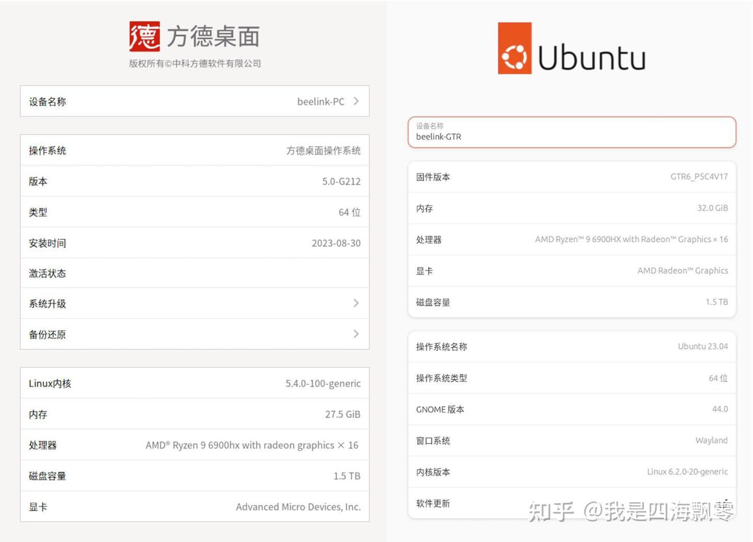Click the 类型 64 位 row
The width and height of the screenshot is (753, 542).
[195, 212]
